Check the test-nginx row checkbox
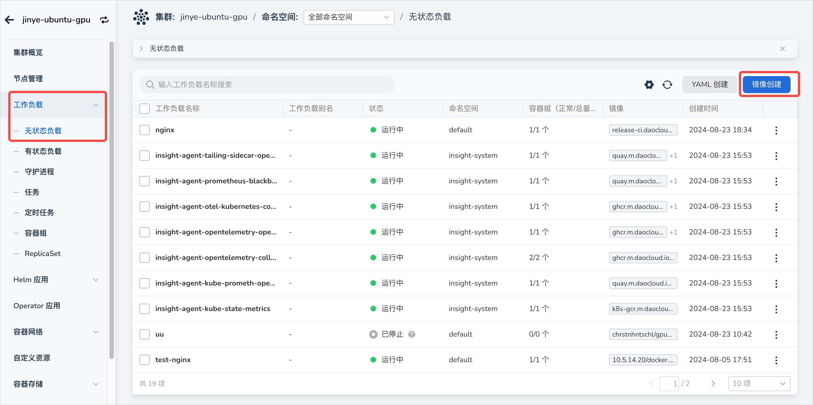Image resolution: width=813 pixels, height=405 pixels. tap(145, 360)
